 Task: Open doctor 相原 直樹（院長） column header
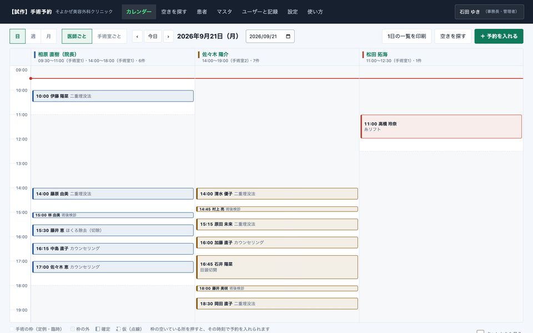(57, 54)
